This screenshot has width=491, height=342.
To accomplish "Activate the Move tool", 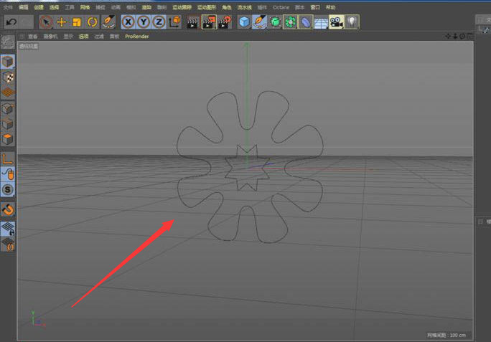I will click(x=62, y=22).
